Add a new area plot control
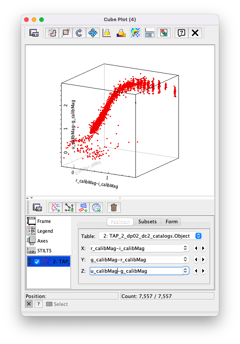240x344 pixels. pos(83,207)
